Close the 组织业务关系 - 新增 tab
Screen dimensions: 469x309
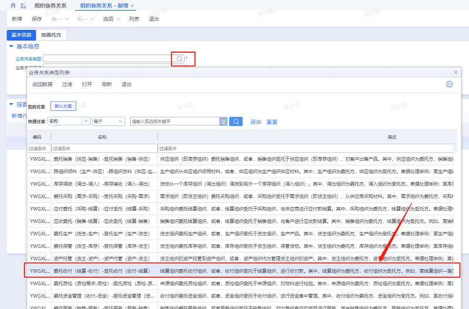pos(132,6)
